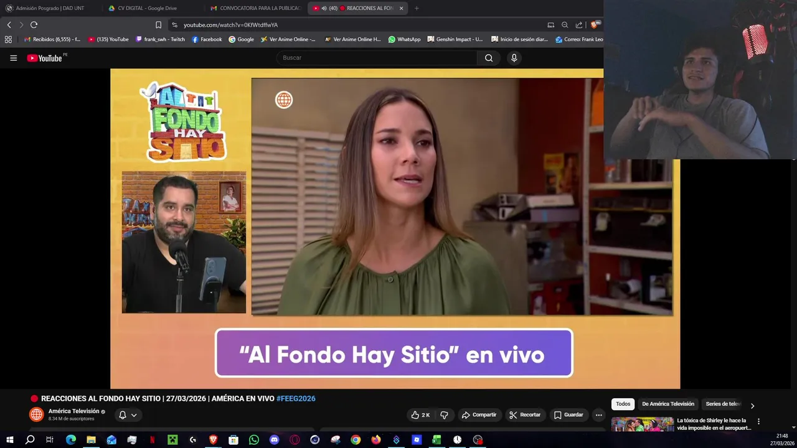Open the bookmarks bar apps grid
Viewport: 797px width, 448px height.
[8, 39]
